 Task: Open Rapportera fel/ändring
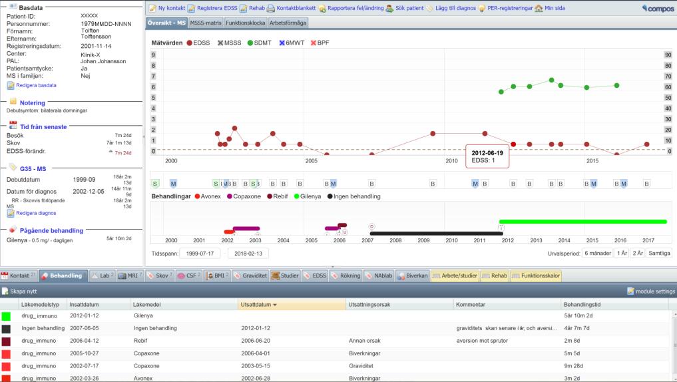[351, 8]
